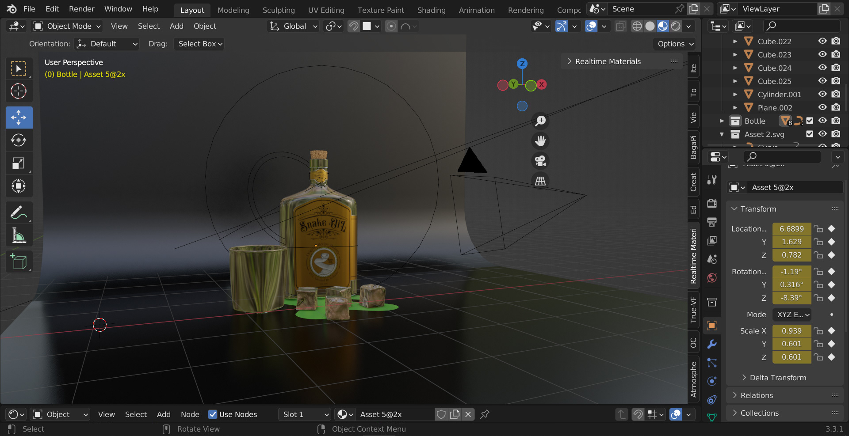Hide Cube.024 in viewport
The width and height of the screenshot is (849, 436).
[x=822, y=68]
